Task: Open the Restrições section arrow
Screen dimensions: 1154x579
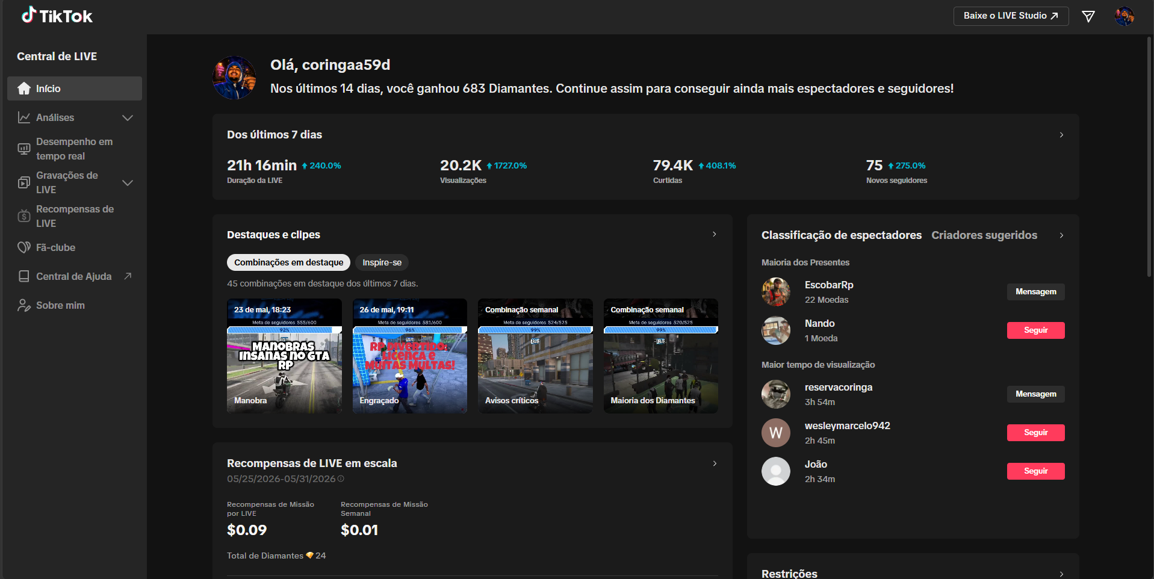Action: click(x=1061, y=574)
